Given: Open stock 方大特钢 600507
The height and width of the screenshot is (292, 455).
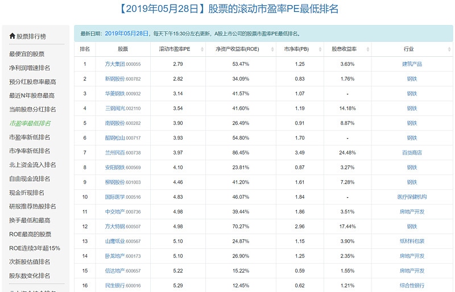Looking at the screenshot, I should point(123,227).
